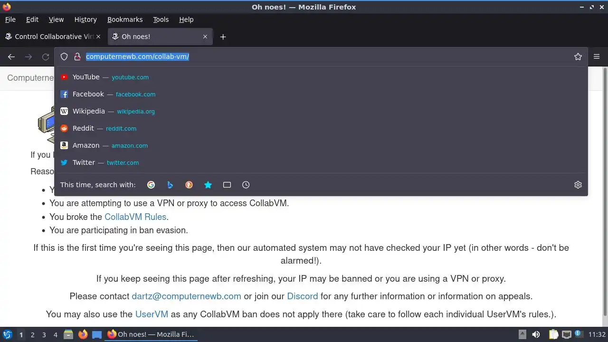
Task: Open the CollabVM Rules link
Action: pos(135,217)
